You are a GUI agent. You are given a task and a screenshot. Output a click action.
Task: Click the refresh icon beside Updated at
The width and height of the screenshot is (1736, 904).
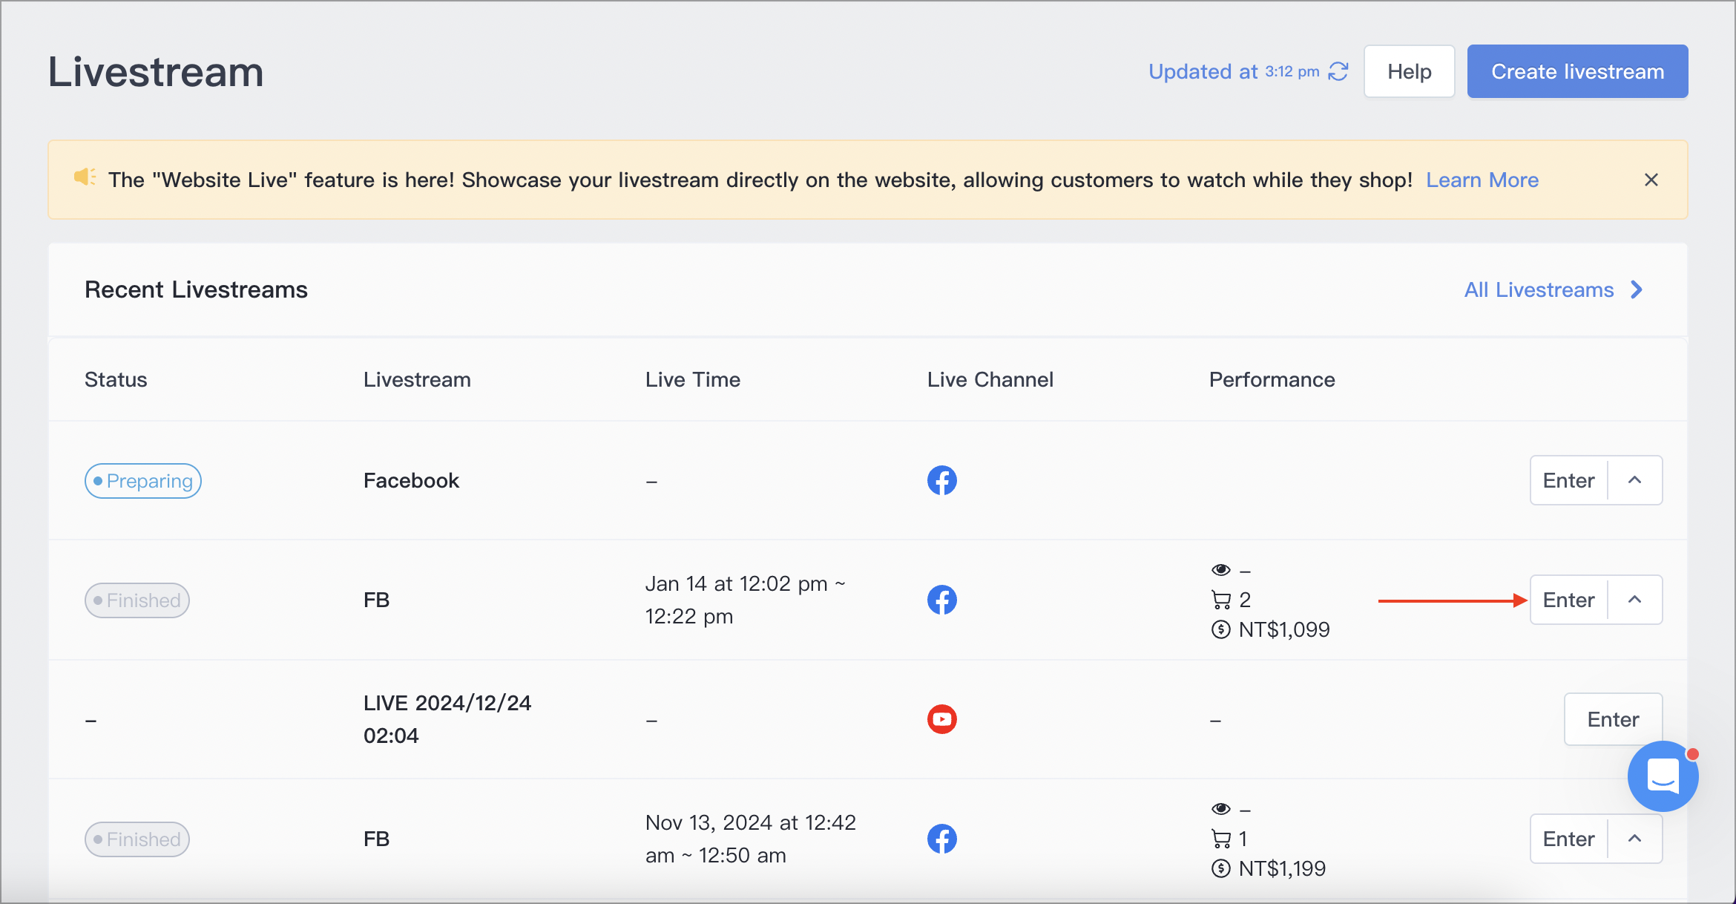tap(1338, 71)
